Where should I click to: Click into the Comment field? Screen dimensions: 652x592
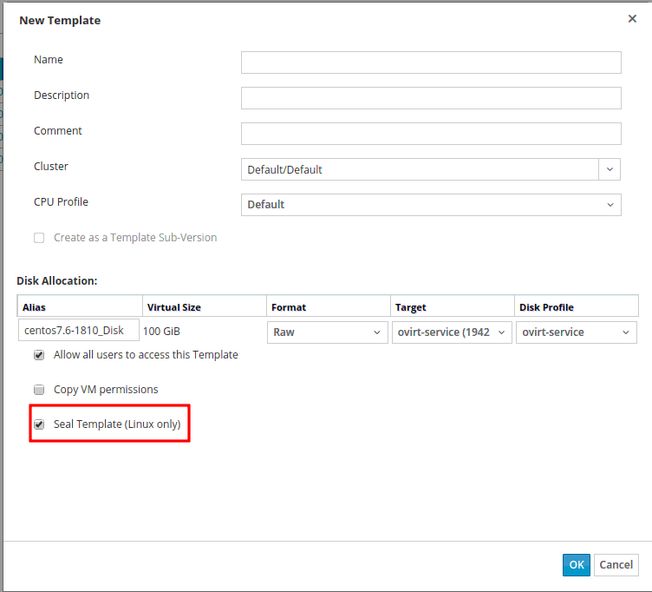coord(431,134)
